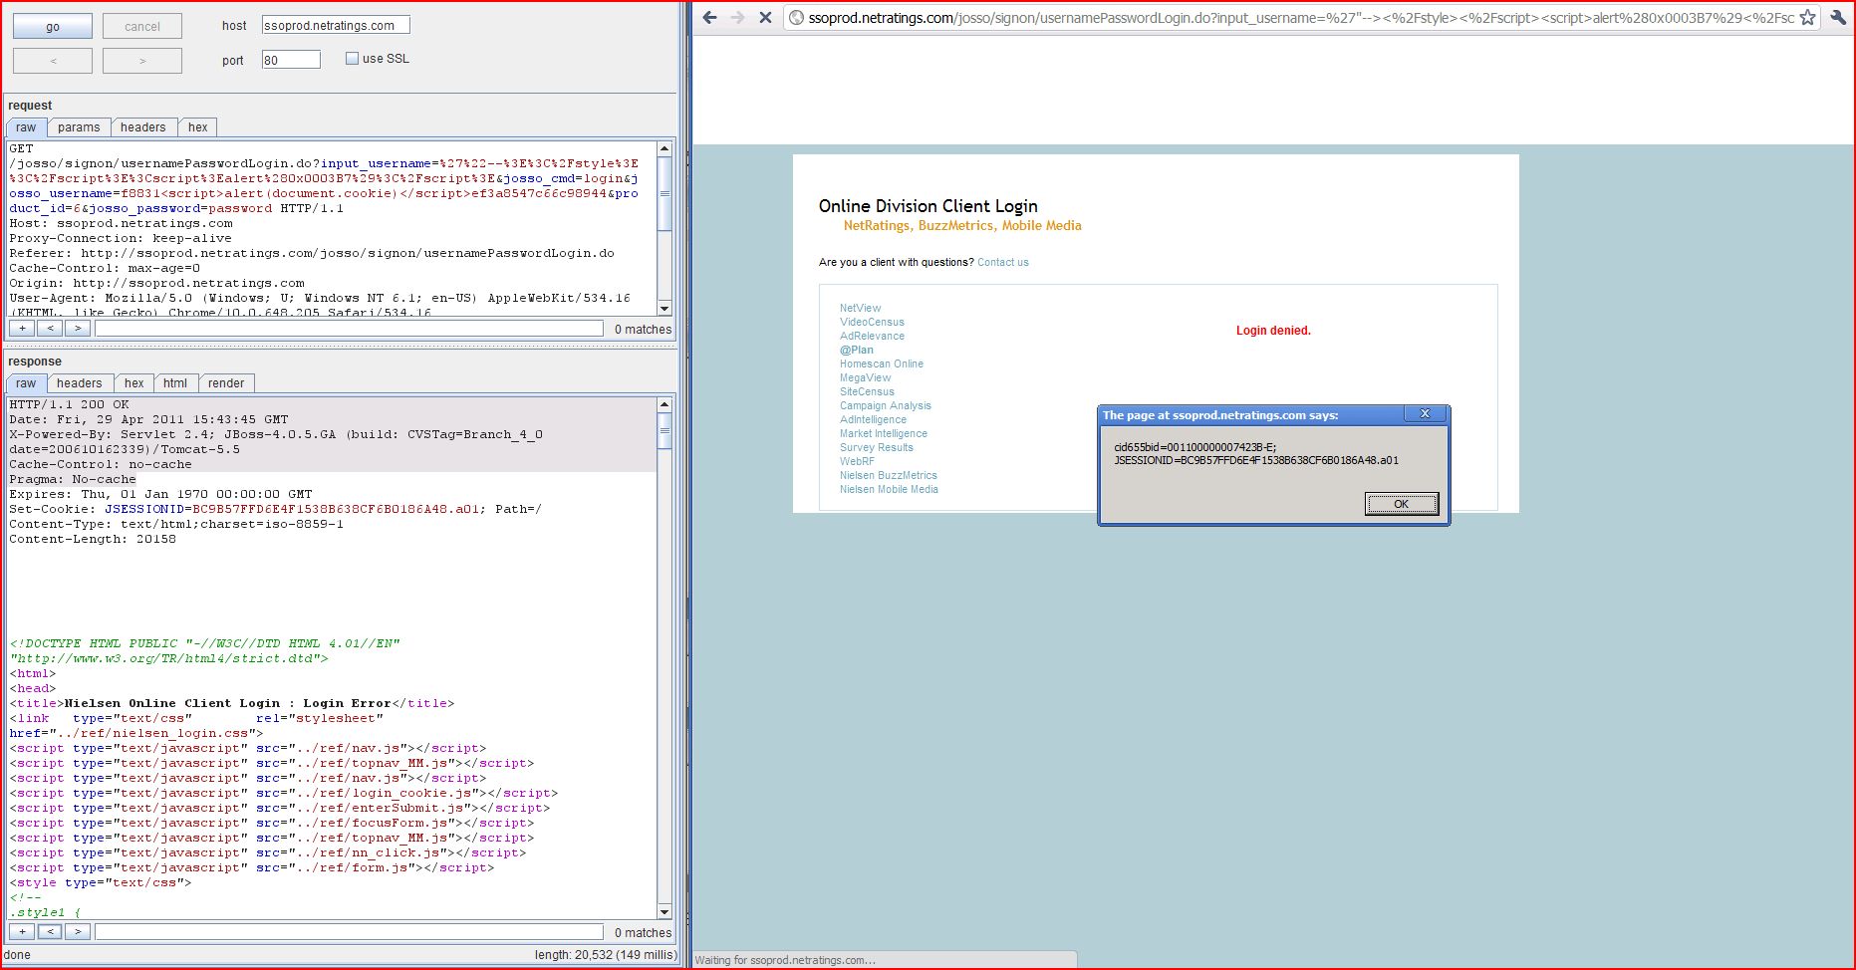Open the wrench settings menu in the browser
The image size is (1856, 970).
[x=1836, y=17]
